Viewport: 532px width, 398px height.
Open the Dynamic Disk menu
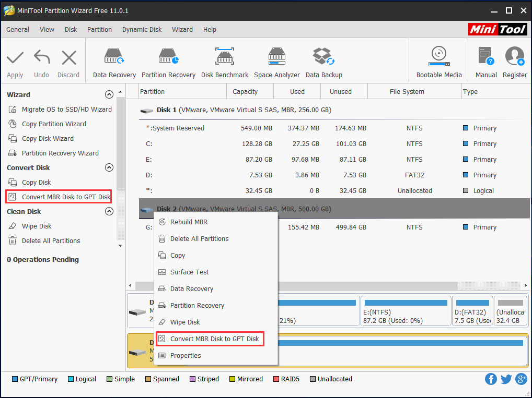142,30
